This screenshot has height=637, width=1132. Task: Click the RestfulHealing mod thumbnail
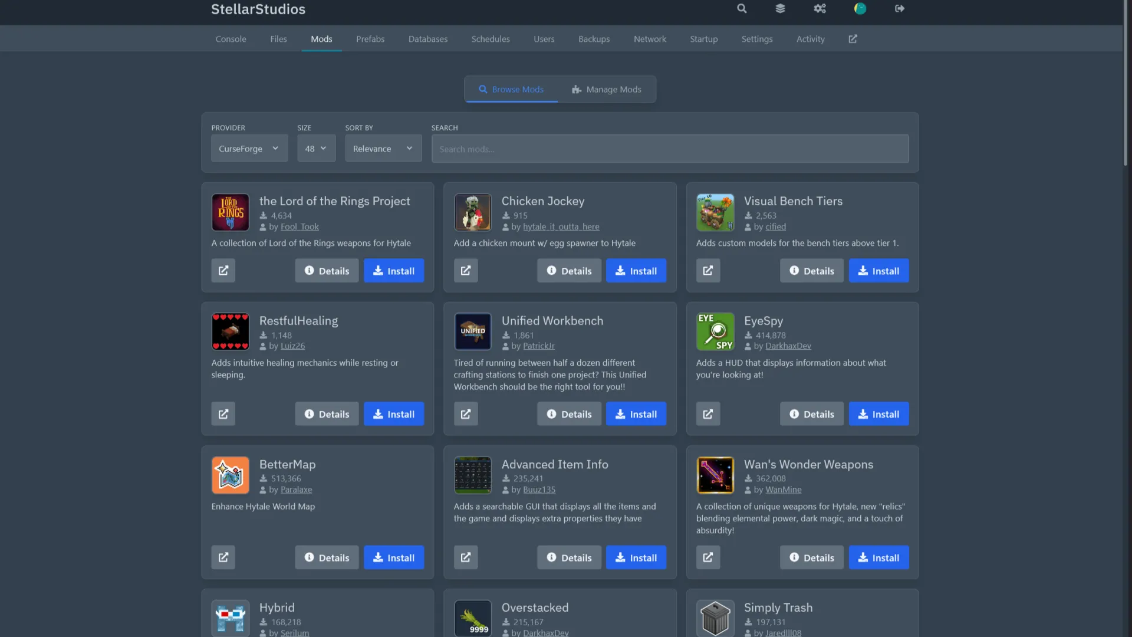point(231,331)
